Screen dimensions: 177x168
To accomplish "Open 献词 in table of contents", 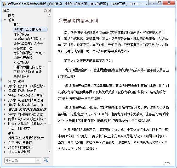I will [x=11, y=15].
